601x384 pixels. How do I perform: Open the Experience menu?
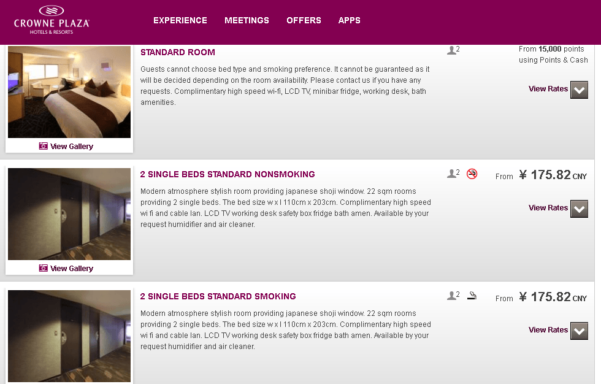pos(180,20)
